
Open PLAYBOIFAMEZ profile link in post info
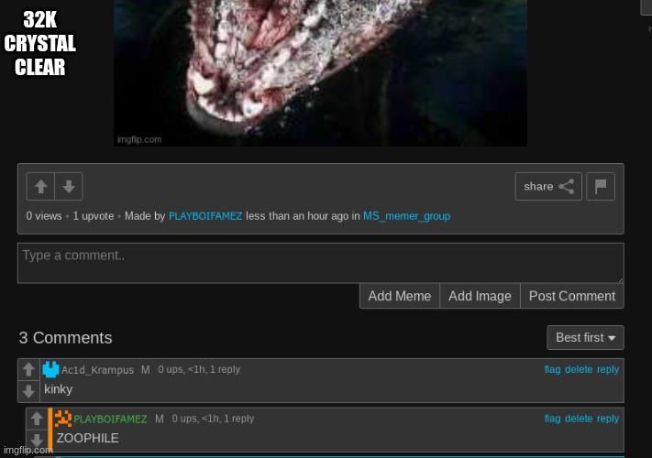(x=205, y=216)
